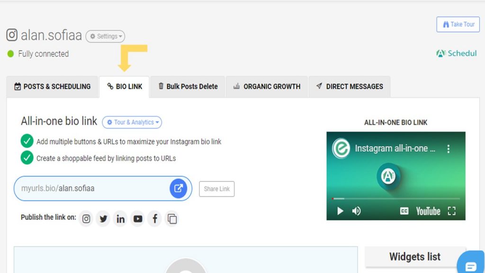Click the 'Add multiple buttons & URLs' text

(129, 142)
